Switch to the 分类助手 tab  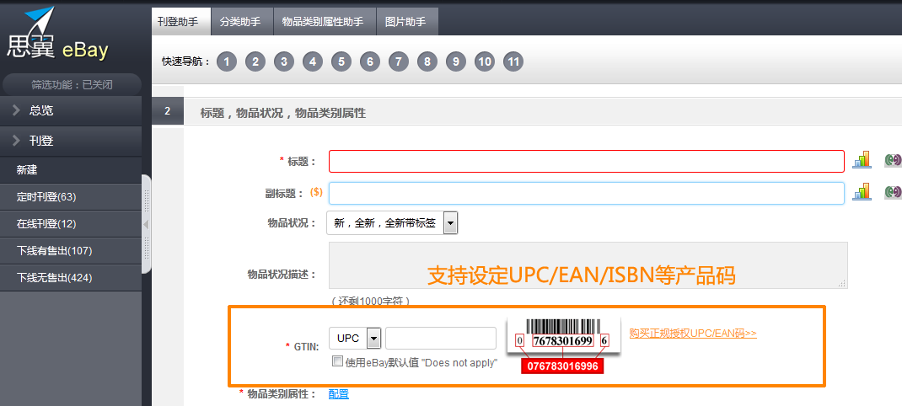[x=242, y=22]
